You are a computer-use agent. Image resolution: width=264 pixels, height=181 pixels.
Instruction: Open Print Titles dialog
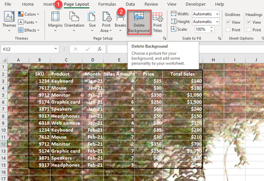tap(158, 22)
